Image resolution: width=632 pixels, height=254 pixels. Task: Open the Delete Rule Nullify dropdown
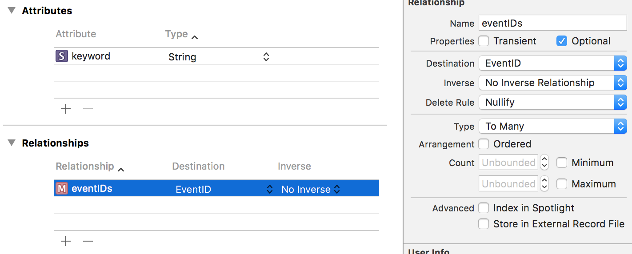(x=552, y=103)
